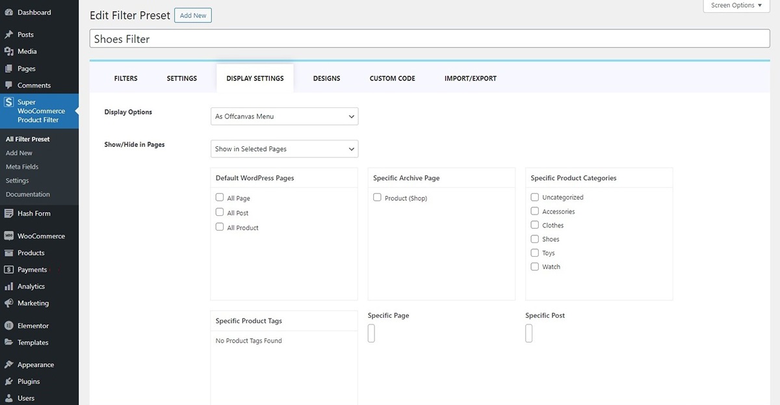Click the Posts pushpin icon
The image size is (780, 405).
click(x=8, y=34)
